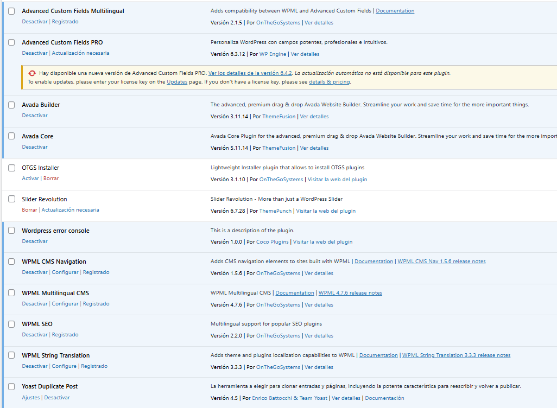Check the WPML Multilingual CMS checkbox
Image resolution: width=557 pixels, height=408 pixels.
pos(12,293)
